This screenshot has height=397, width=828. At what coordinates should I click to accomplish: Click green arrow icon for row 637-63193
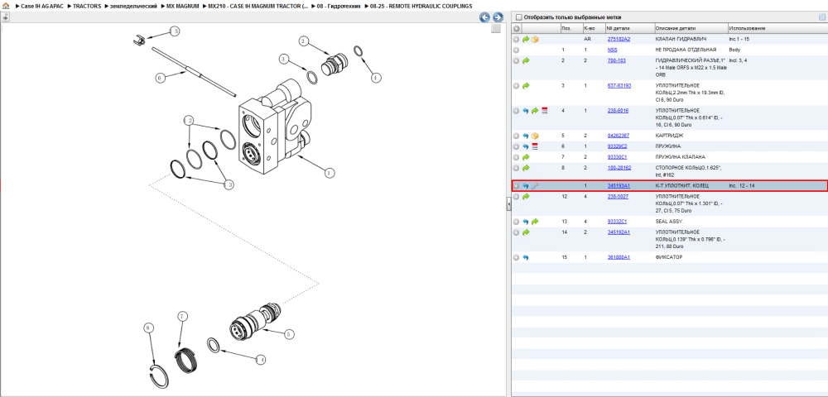[526, 85]
